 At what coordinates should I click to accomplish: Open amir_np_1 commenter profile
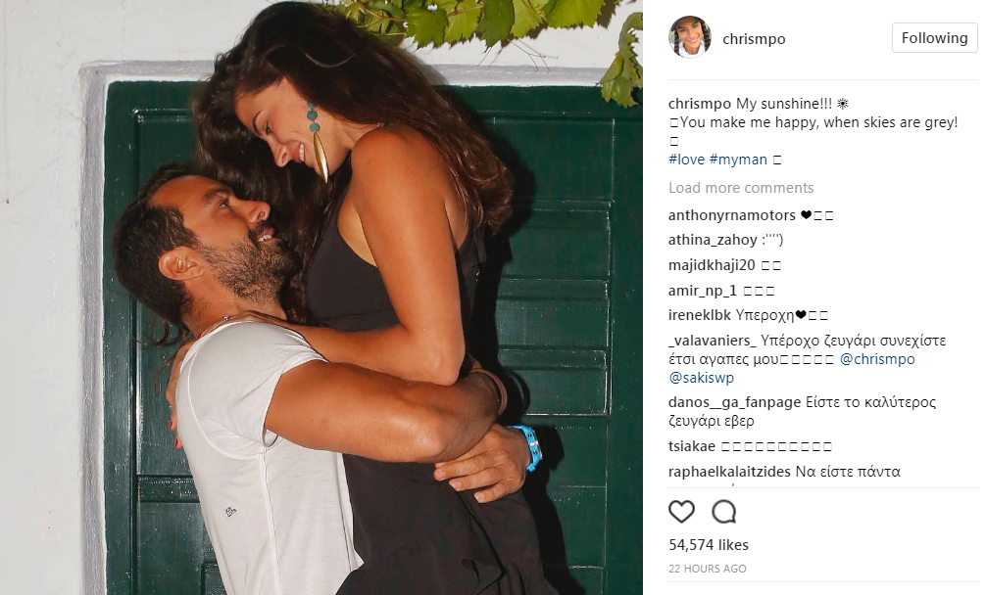coord(703,291)
